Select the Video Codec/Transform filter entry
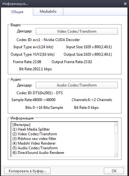The width and height of the screenshot is (129, 176). coord(35,134)
